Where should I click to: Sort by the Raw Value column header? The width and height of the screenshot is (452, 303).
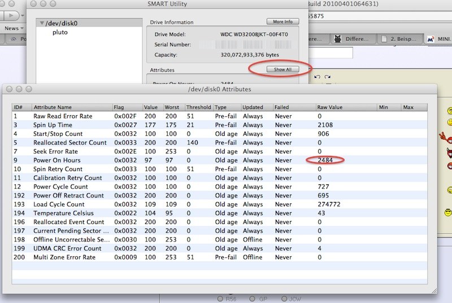click(345, 107)
